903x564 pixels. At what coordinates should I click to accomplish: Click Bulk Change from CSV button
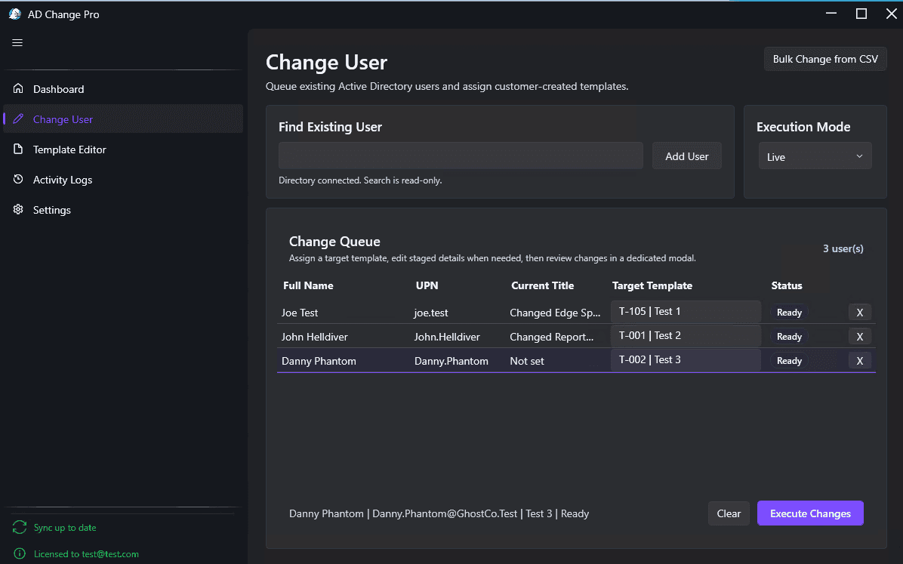tap(825, 60)
